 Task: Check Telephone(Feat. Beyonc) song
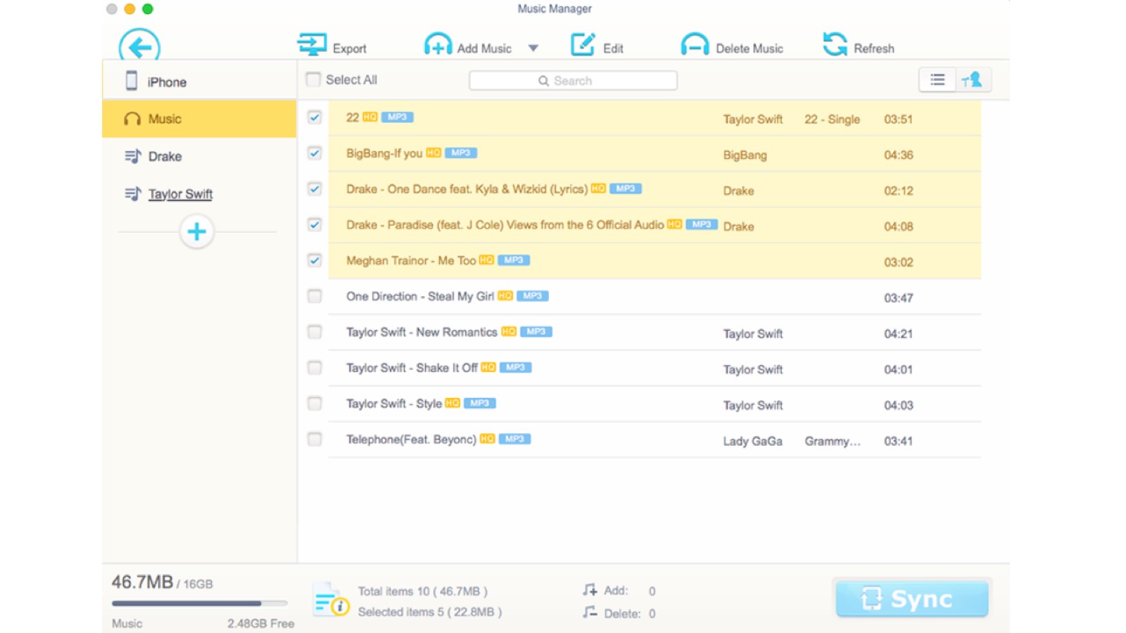point(315,440)
